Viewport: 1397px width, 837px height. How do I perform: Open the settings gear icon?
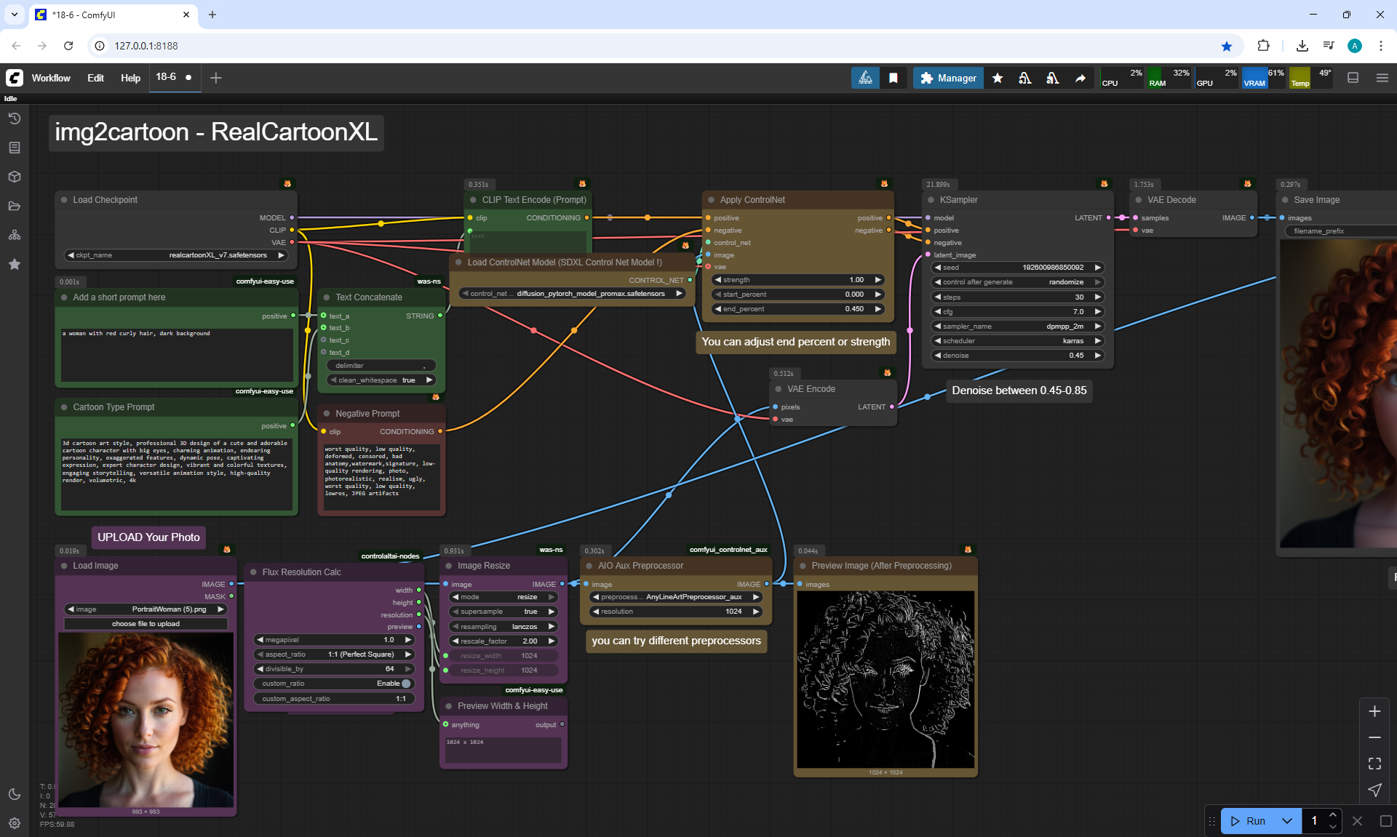click(x=15, y=823)
